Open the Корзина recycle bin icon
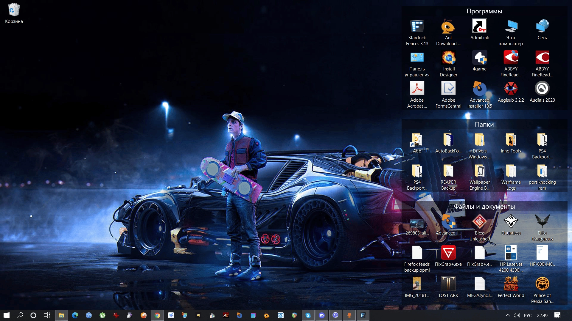The image size is (572, 321). (x=14, y=13)
